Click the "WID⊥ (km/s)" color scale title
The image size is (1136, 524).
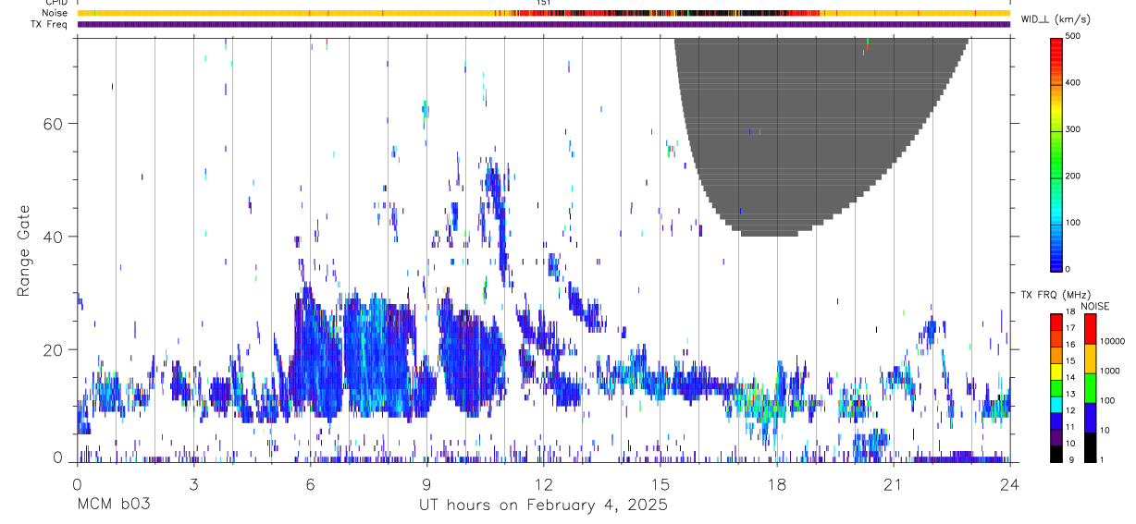coord(1056,19)
